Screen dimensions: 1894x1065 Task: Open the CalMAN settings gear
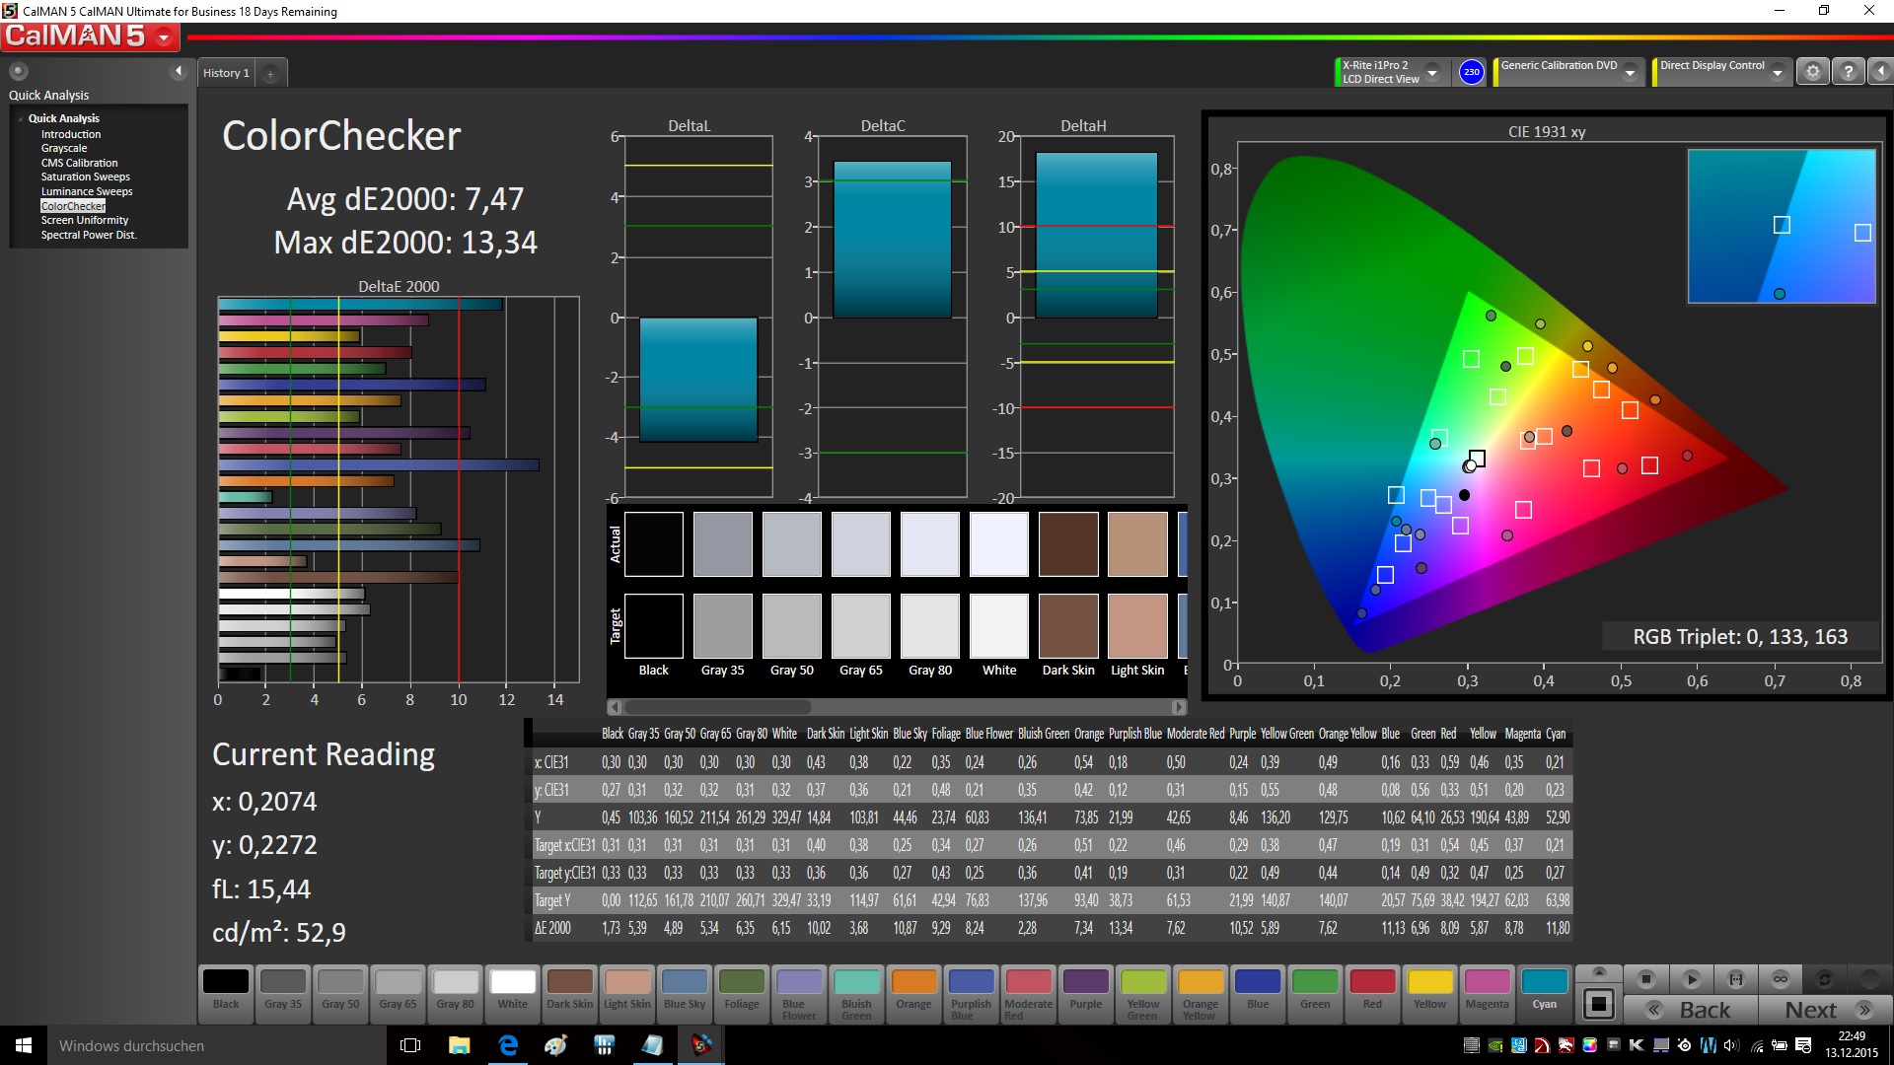click(x=1812, y=72)
